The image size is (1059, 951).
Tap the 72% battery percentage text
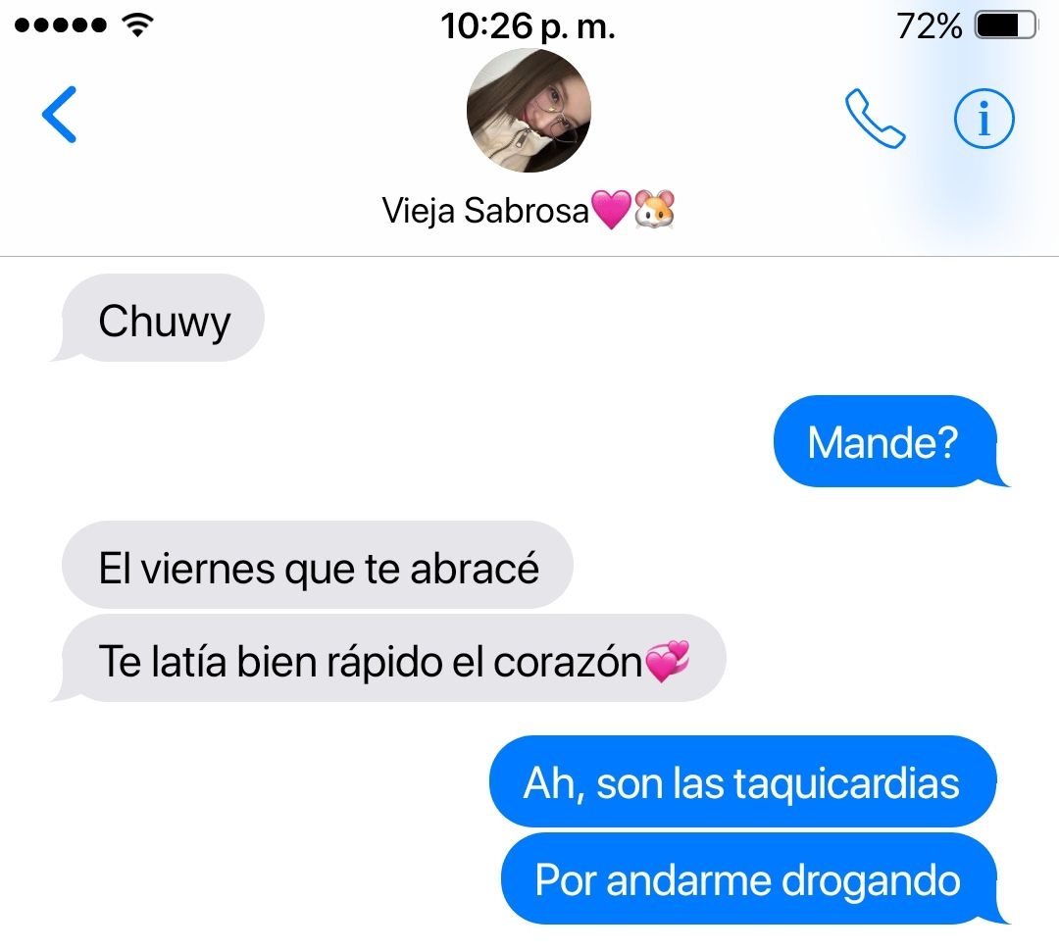[930, 26]
